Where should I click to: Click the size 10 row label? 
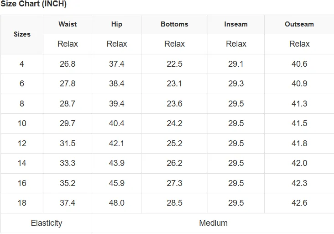(x=22, y=123)
